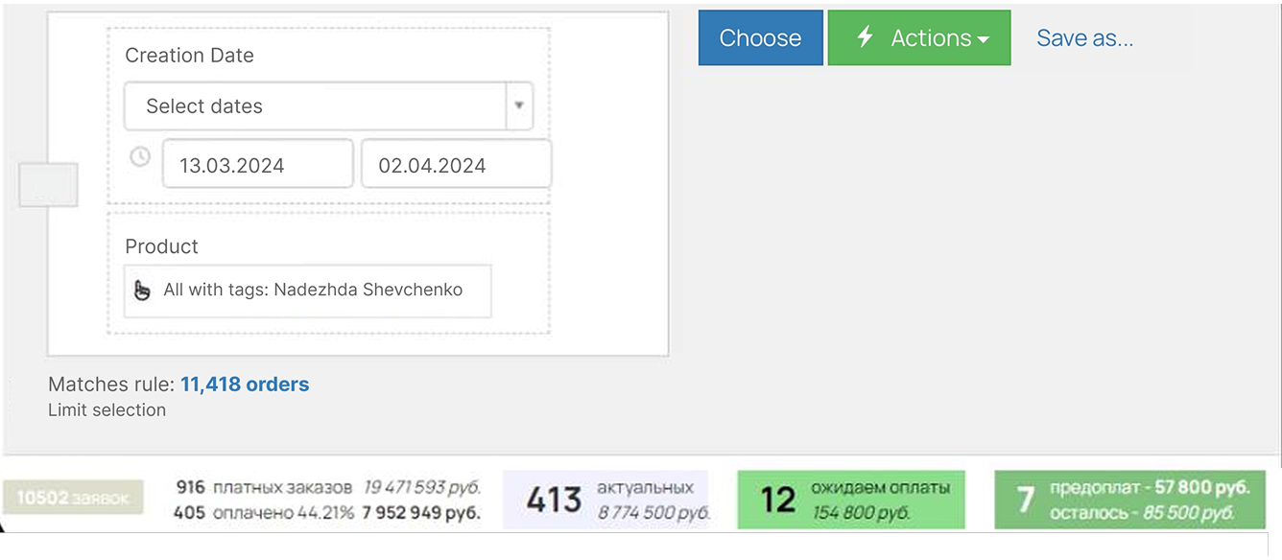Open the 413 актуальных tile
Screen dimensions: 1282x560
coord(605,500)
